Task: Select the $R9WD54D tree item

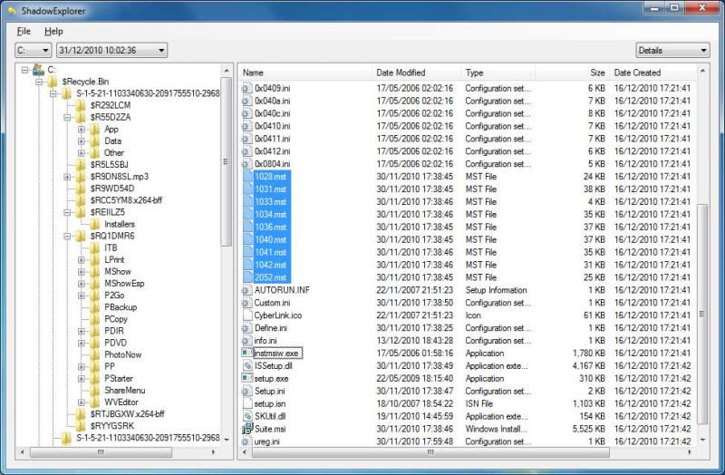Action: [111, 189]
